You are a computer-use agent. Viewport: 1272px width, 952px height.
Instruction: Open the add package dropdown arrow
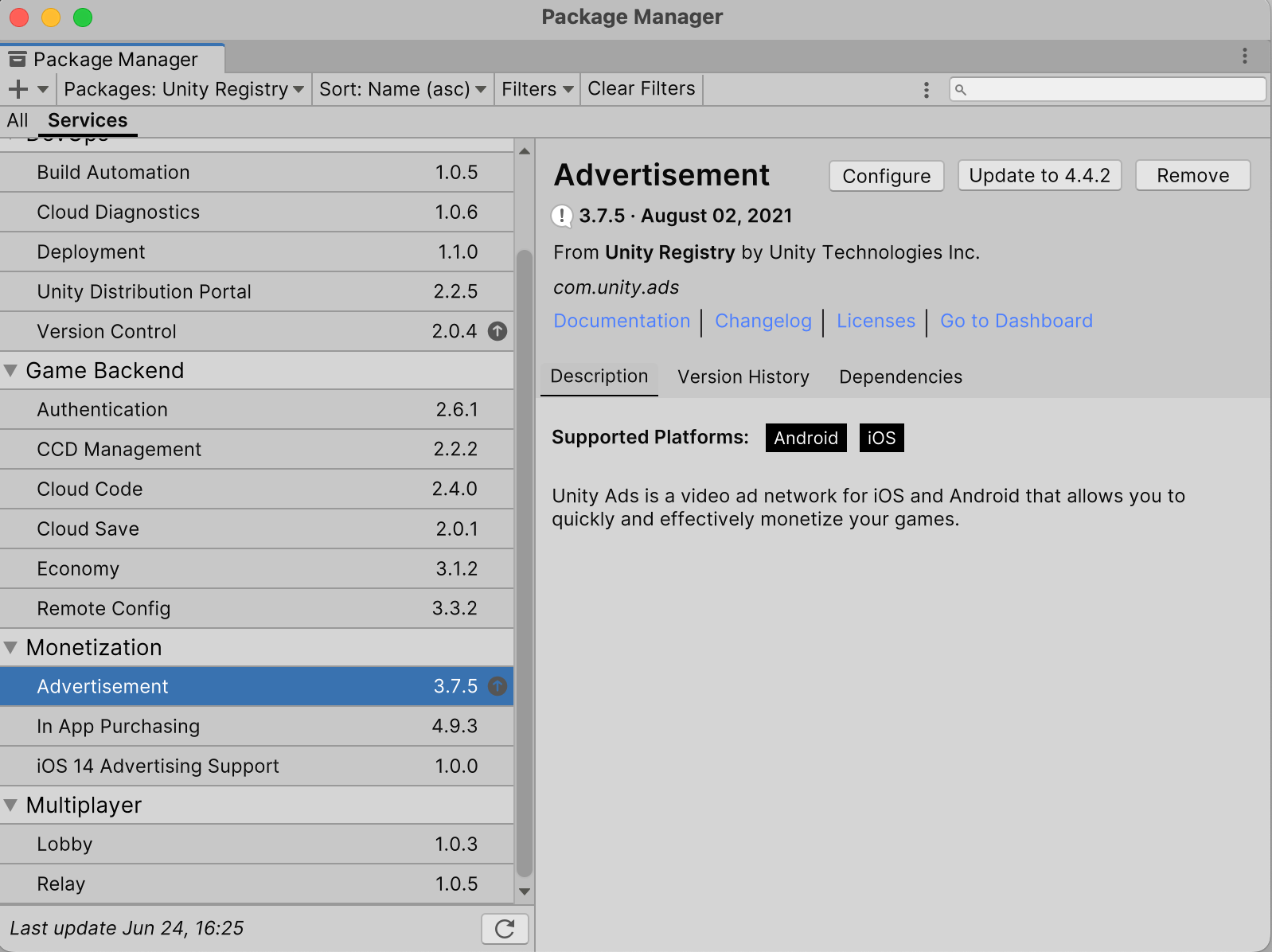(43, 89)
